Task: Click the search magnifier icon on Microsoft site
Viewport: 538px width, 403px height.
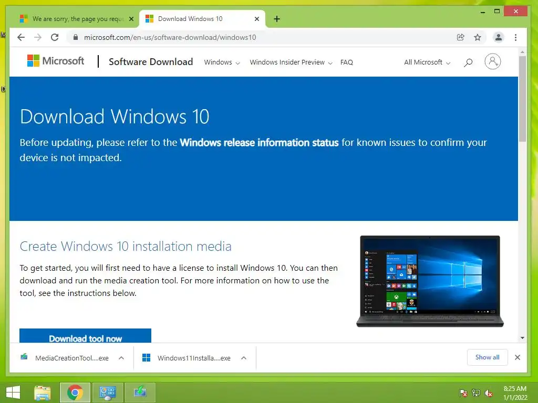Action: [x=468, y=62]
